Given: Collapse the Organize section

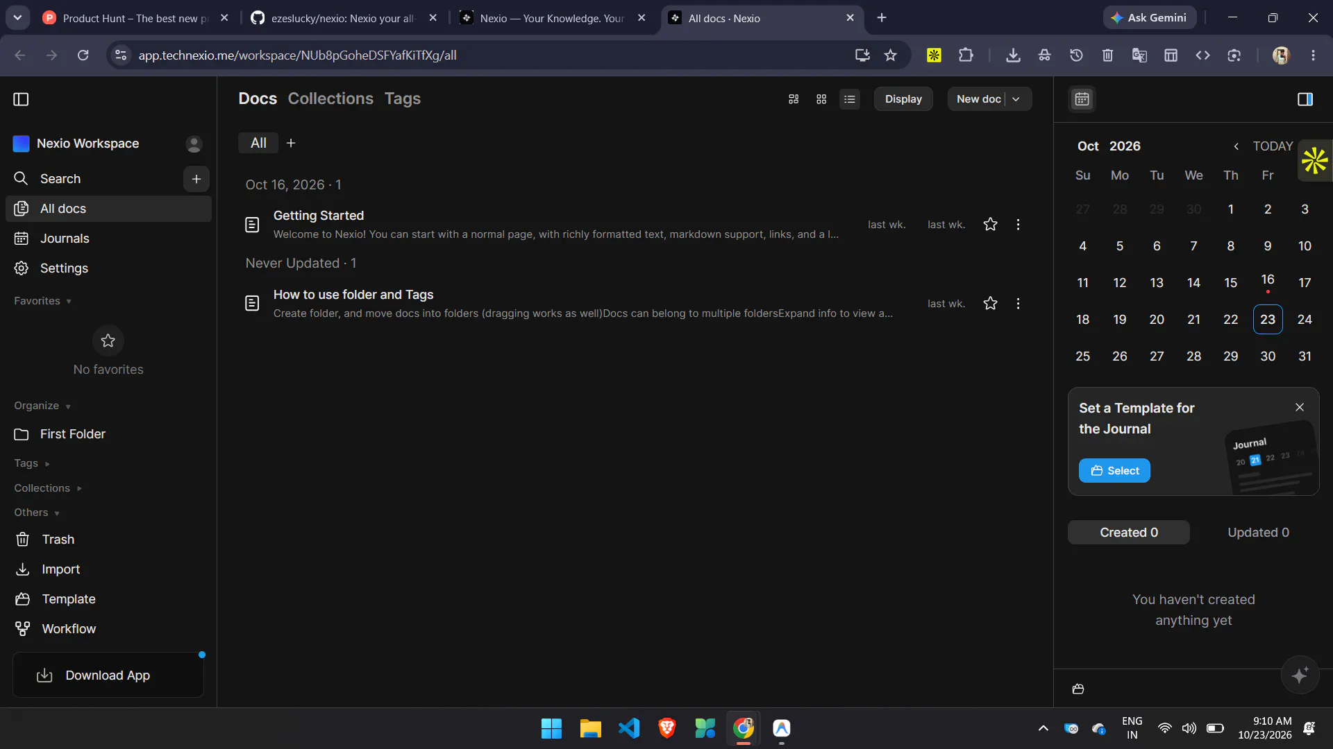Looking at the screenshot, I should click(x=42, y=406).
